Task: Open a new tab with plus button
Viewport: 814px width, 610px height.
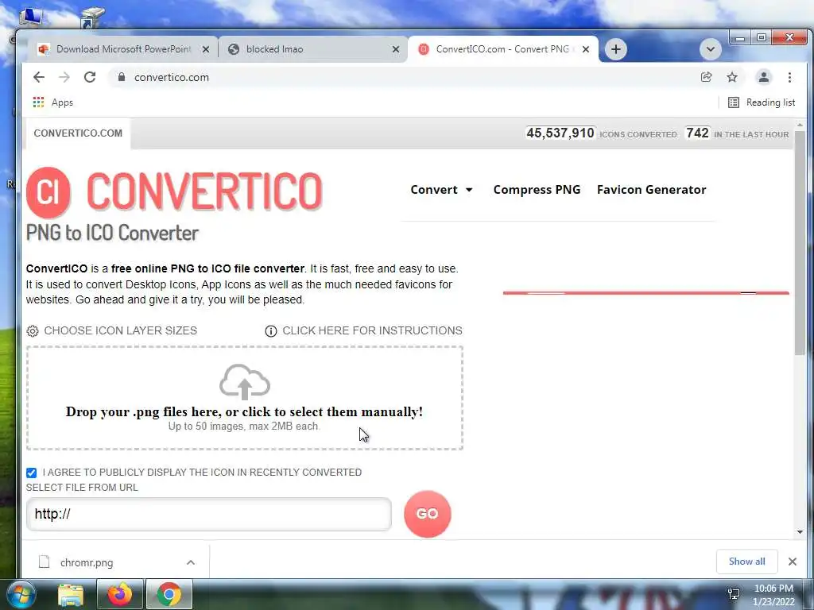Action: [616, 49]
